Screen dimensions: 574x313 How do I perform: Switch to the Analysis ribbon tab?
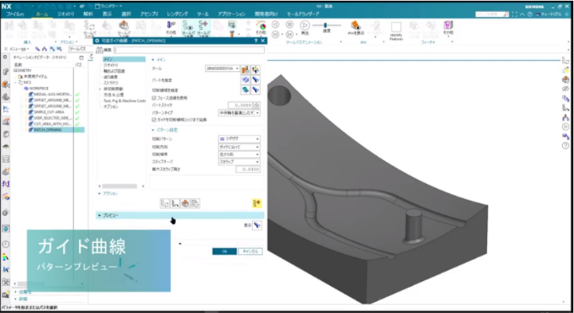pos(88,14)
